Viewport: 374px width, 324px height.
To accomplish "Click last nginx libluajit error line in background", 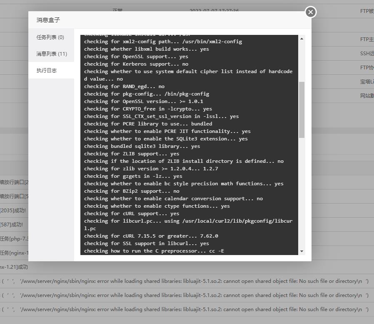I will (x=185, y=309).
